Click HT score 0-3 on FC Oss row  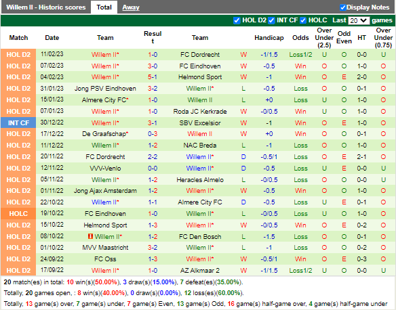(x=361, y=259)
